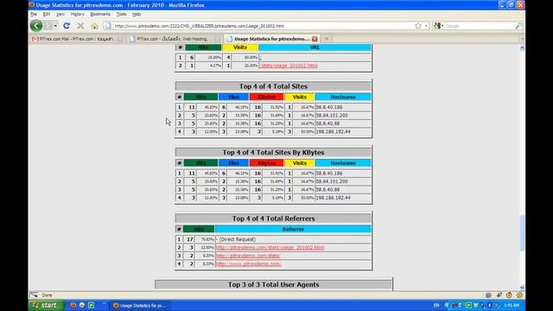Go to the Home page icon

(x=94, y=26)
